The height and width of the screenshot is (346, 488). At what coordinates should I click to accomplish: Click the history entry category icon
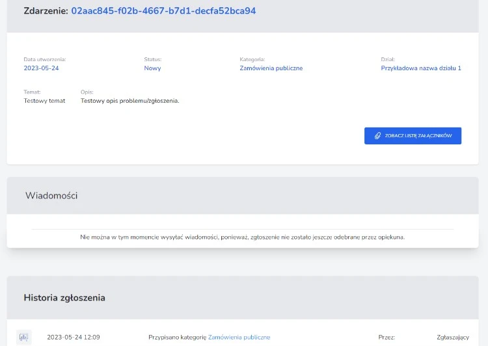[x=24, y=337]
